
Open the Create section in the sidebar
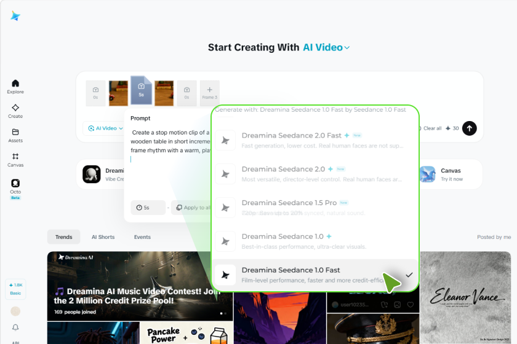click(x=15, y=111)
